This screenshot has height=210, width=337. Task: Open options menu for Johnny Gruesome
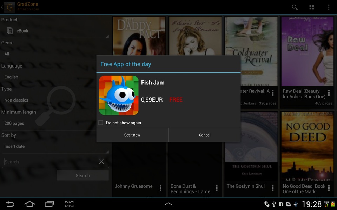tap(160, 188)
